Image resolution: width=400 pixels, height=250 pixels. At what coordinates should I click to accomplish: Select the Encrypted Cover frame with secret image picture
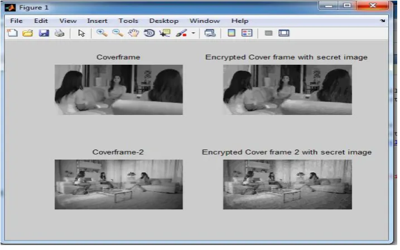287,90
